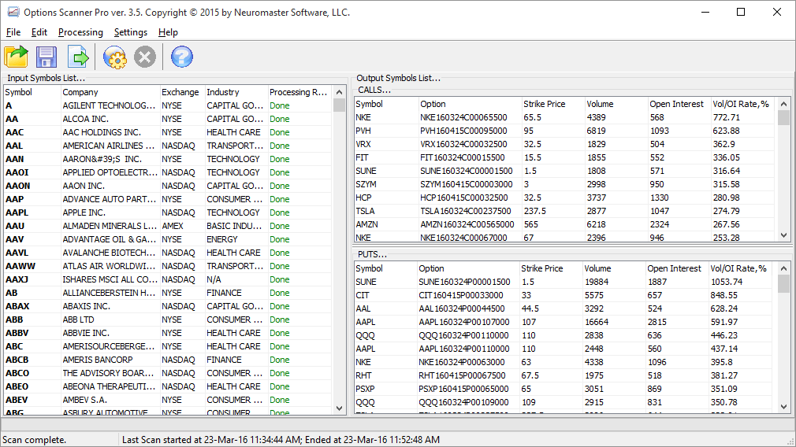
Task: Click the CALLS table scroll up arrow
Action: 784,104
